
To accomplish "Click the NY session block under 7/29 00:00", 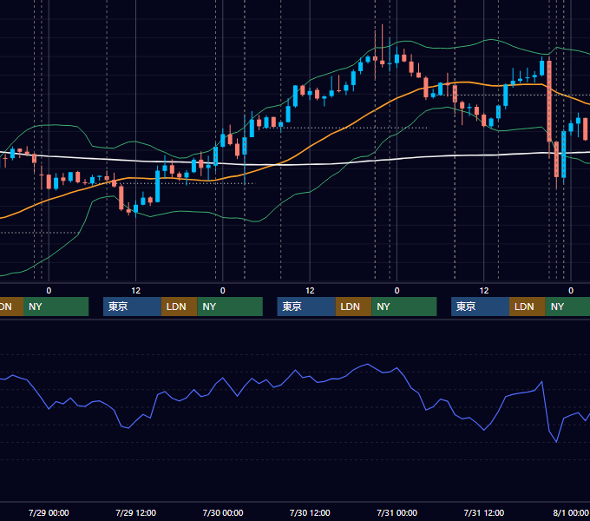I will (x=56, y=307).
